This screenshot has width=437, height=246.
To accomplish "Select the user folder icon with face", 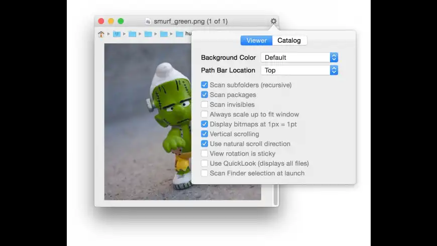I will [117, 34].
